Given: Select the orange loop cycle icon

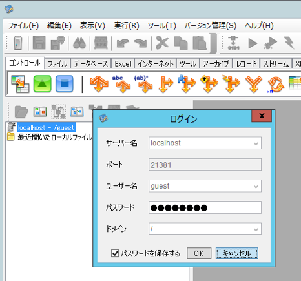Looking at the screenshot, I should (x=276, y=85).
